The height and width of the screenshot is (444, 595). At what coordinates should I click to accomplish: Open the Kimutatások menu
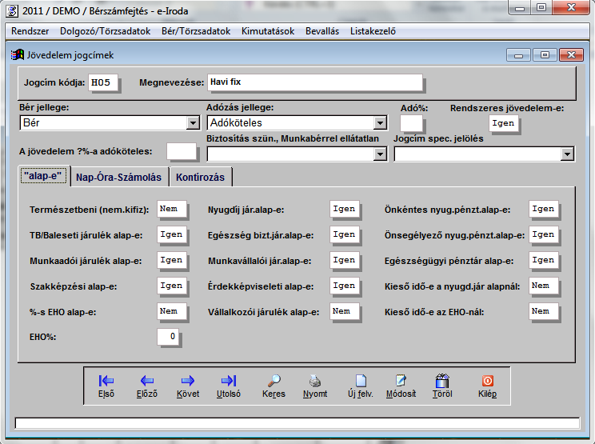[266, 31]
